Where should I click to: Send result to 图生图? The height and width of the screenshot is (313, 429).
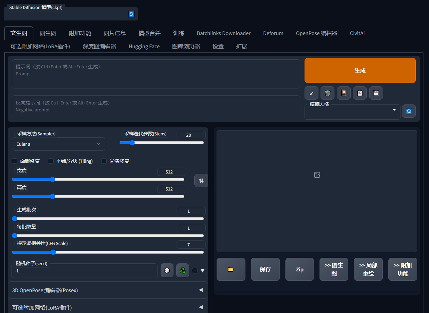pyautogui.click(x=334, y=269)
